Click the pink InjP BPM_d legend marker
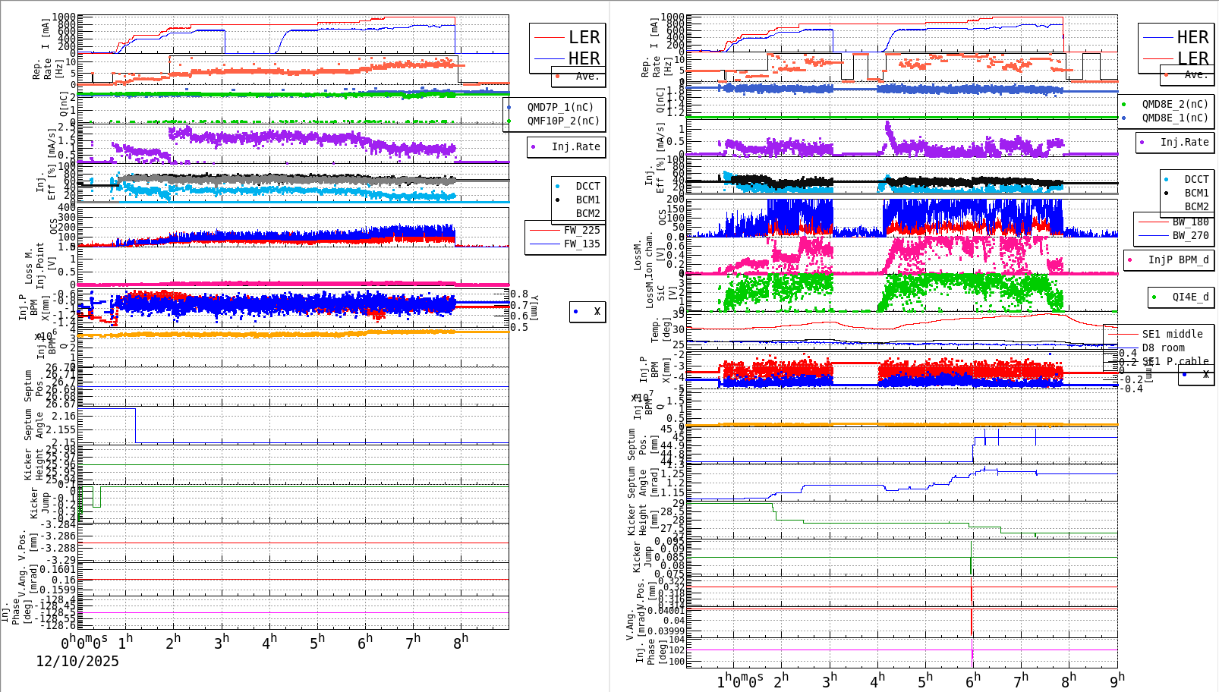The image size is (1219, 692). (1128, 260)
